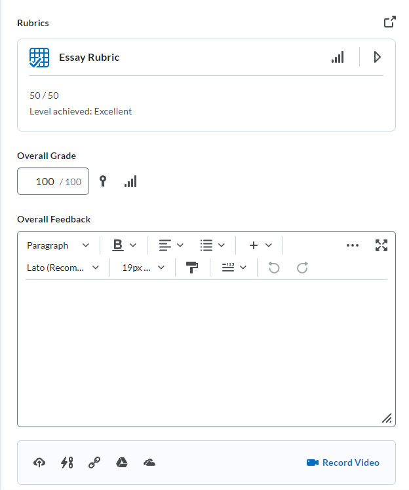Upload a file with the cloud arrow icon
This screenshot has width=409, height=490.
click(39, 463)
